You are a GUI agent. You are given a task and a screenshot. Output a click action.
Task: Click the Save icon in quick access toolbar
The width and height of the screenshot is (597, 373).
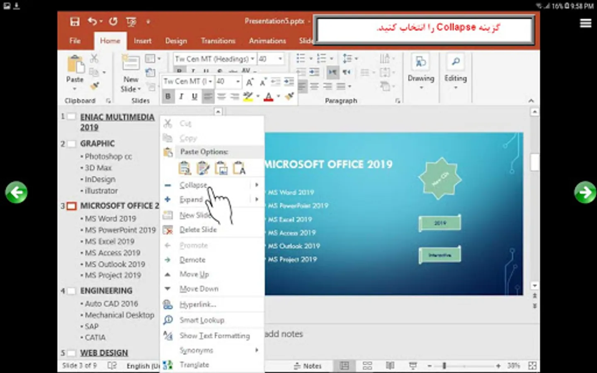coord(75,22)
